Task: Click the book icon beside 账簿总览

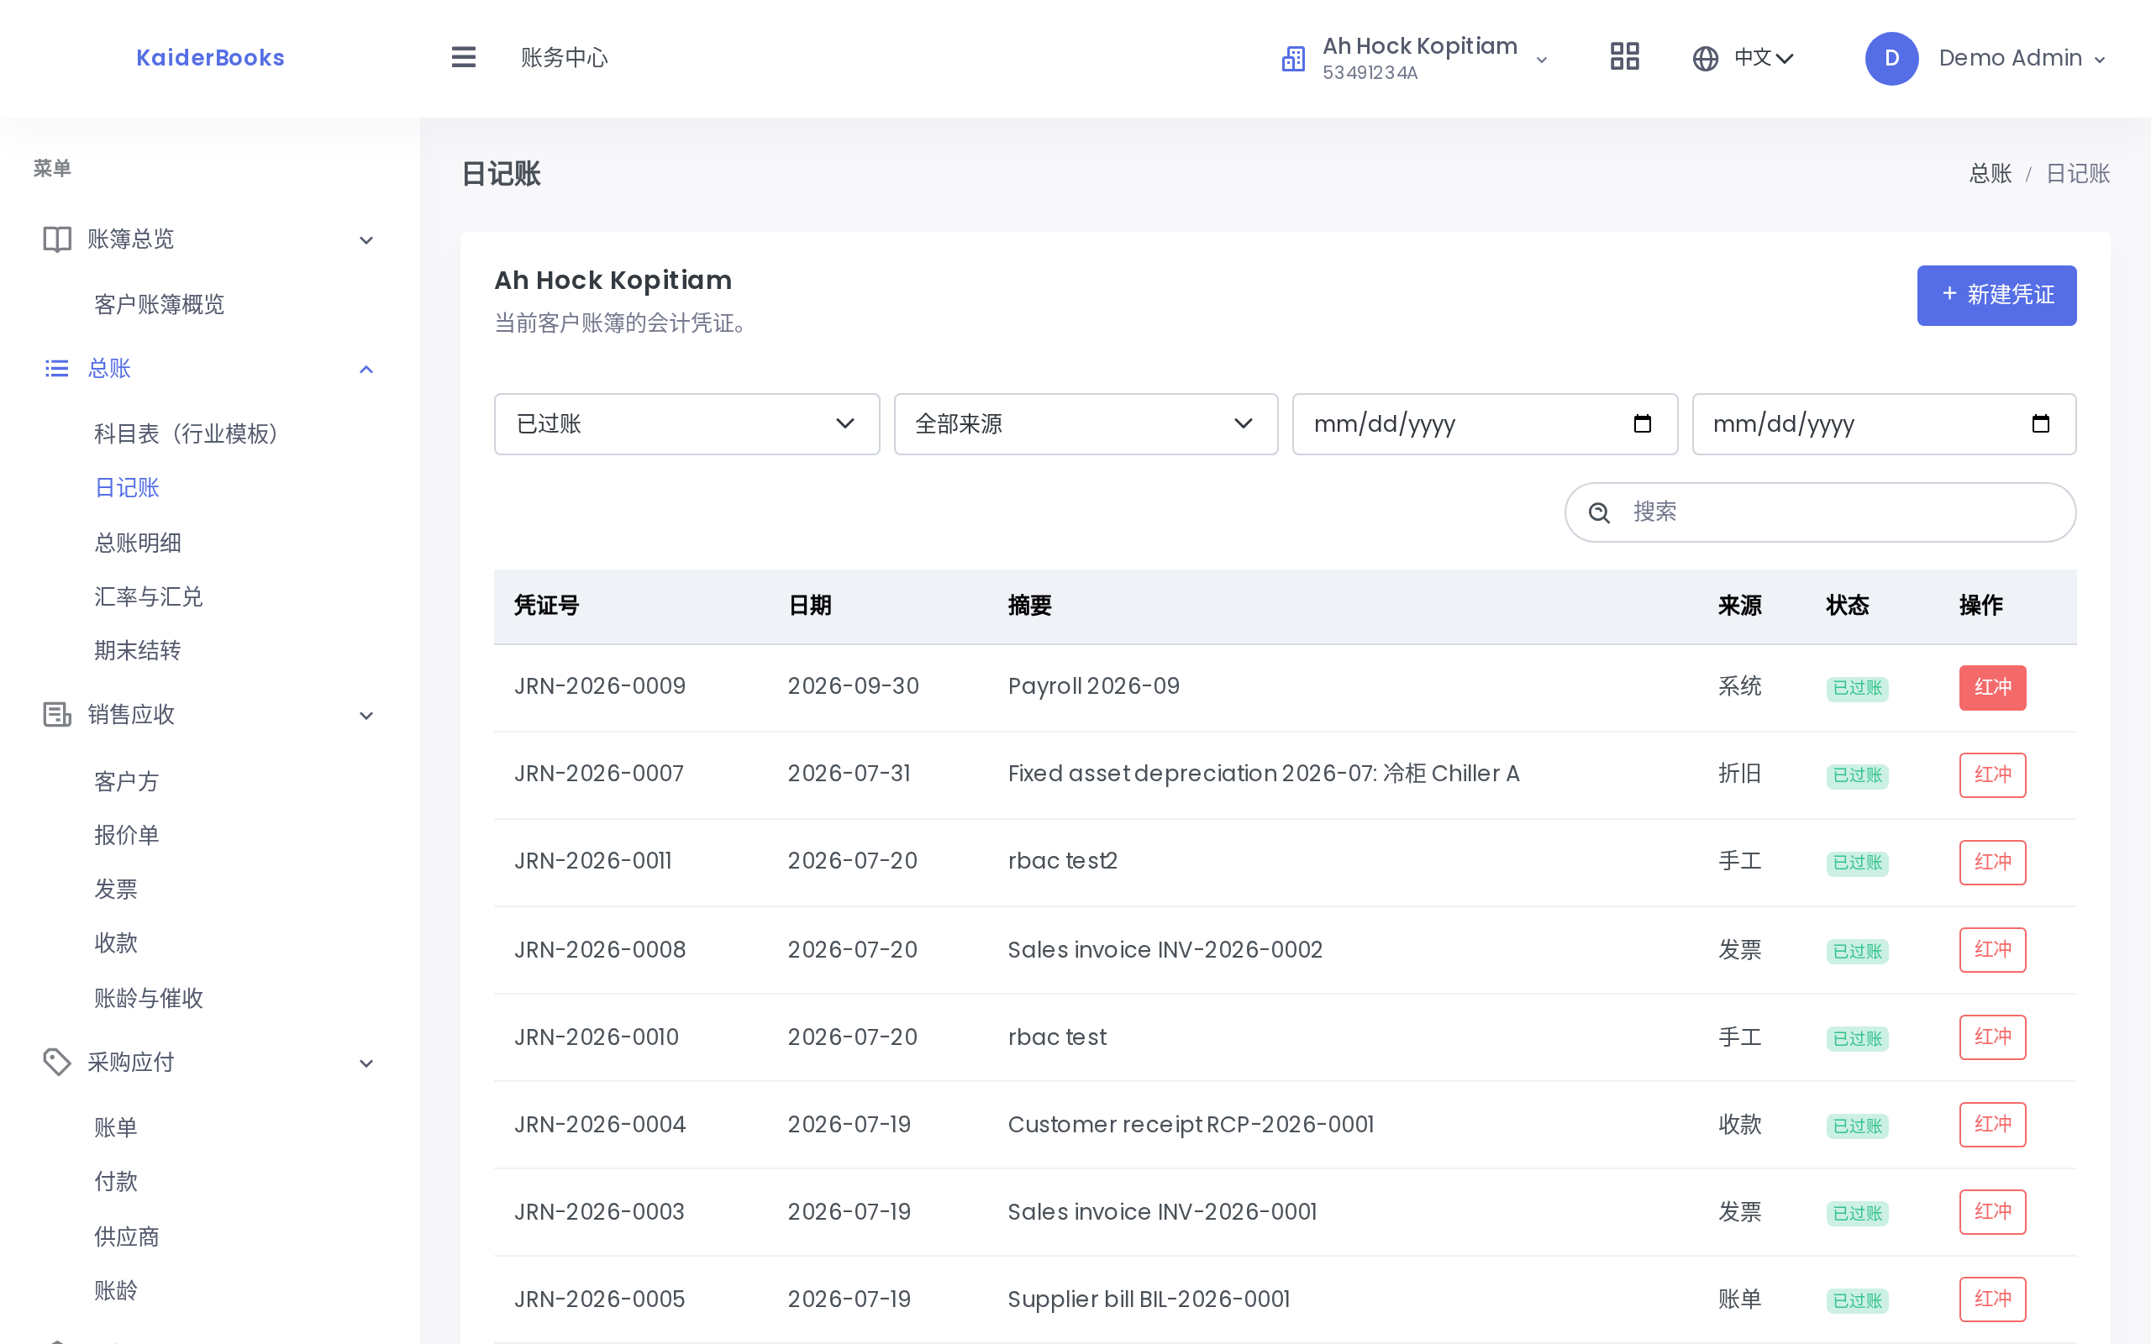Action: coord(58,239)
